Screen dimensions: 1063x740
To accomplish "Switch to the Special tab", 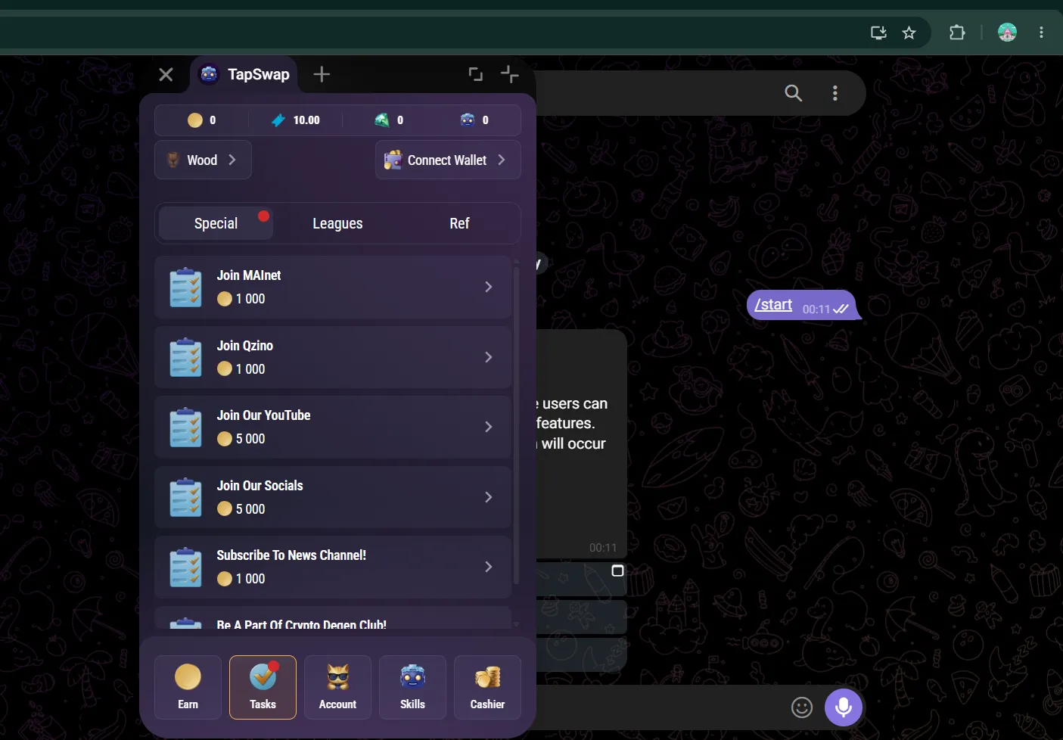I will point(216,223).
